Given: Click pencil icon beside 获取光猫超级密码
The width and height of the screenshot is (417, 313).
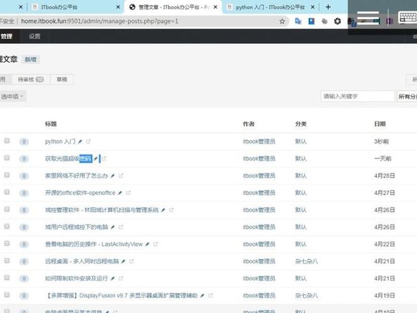Looking at the screenshot, I should click(x=95, y=159).
